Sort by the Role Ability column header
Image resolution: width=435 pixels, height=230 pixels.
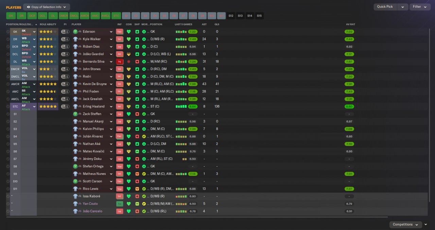pos(48,24)
